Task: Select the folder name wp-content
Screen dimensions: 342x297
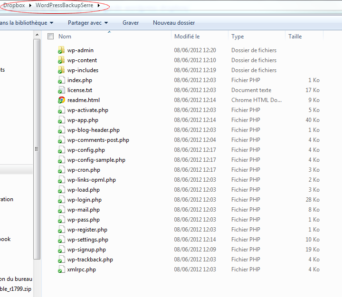Action: 82,60
